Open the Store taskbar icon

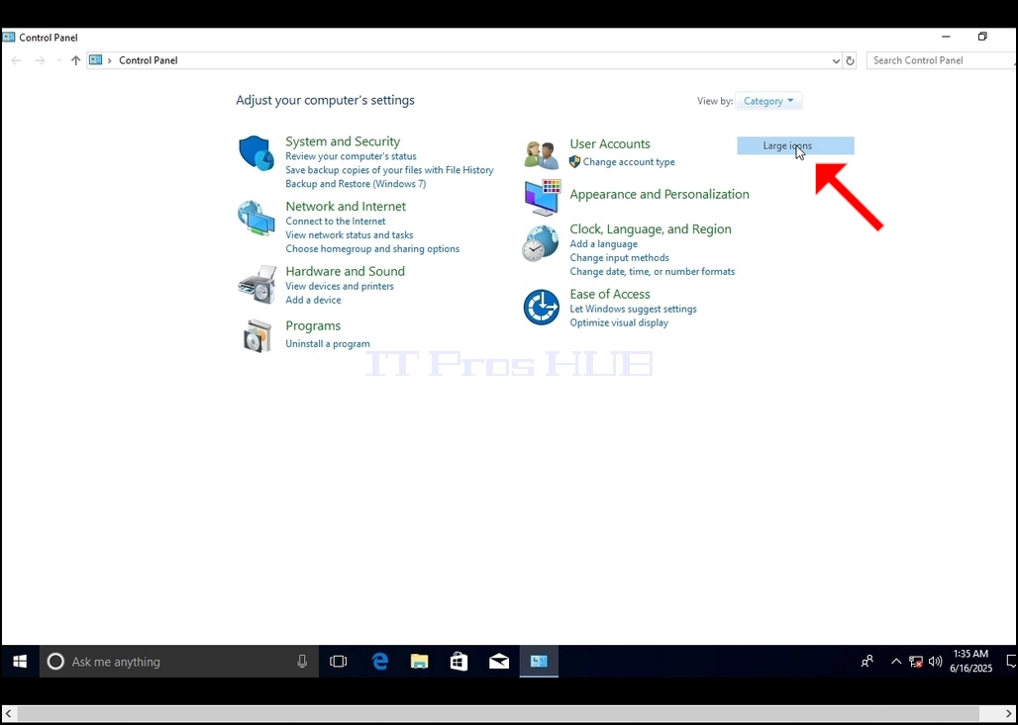click(x=459, y=662)
